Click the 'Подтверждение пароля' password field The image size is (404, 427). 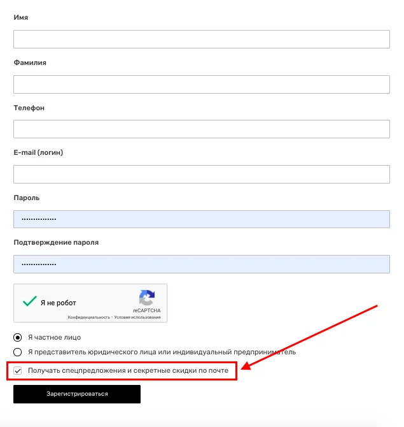pyautogui.click(x=201, y=264)
